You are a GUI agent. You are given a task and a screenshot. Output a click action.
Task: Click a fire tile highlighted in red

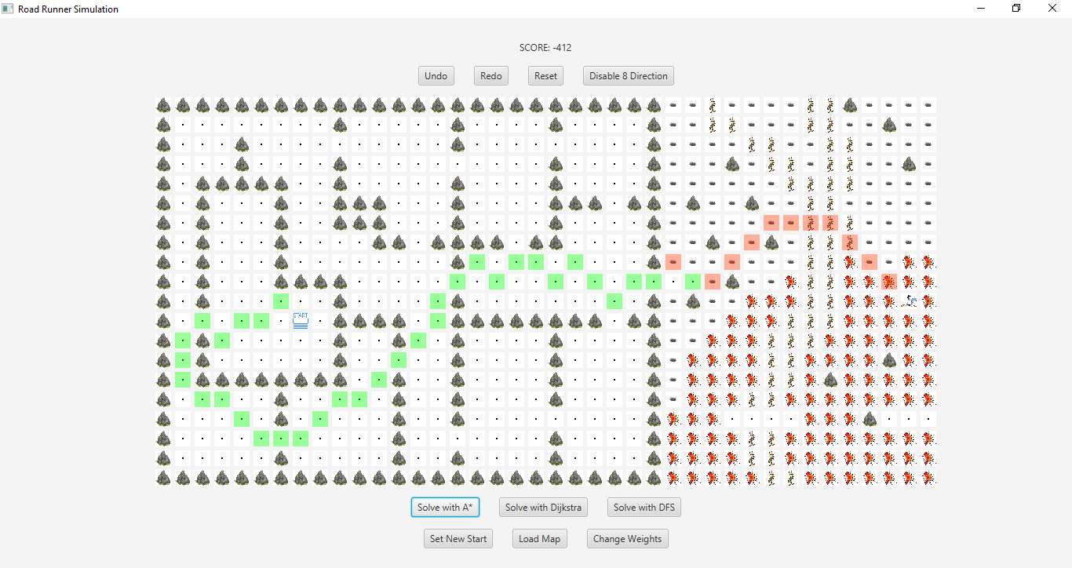(x=889, y=281)
